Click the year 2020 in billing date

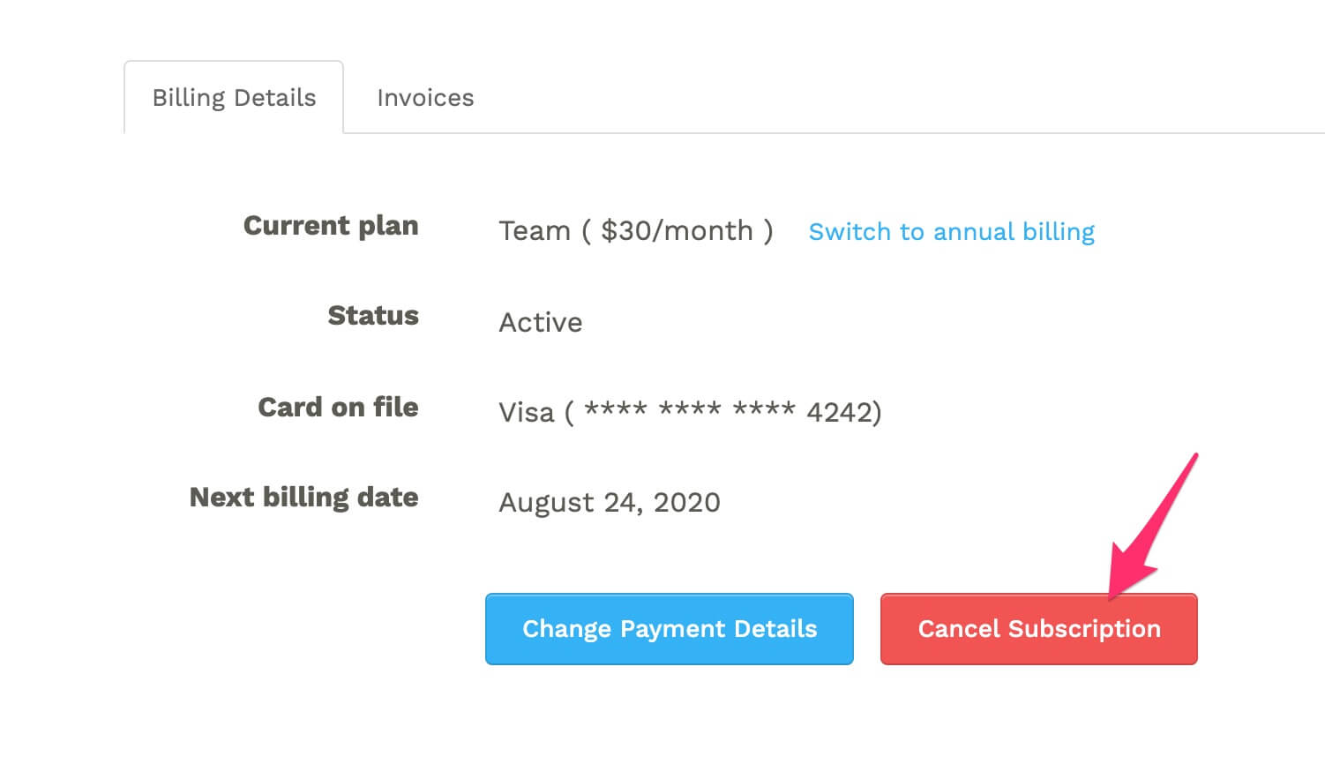coord(687,502)
